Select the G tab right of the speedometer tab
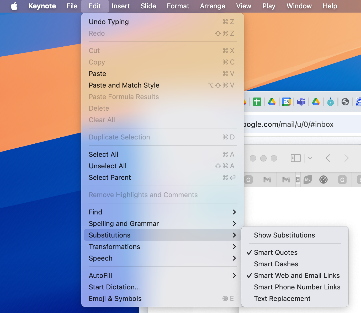Image resolution: width=361 pixels, height=313 pixels. pos(342,180)
